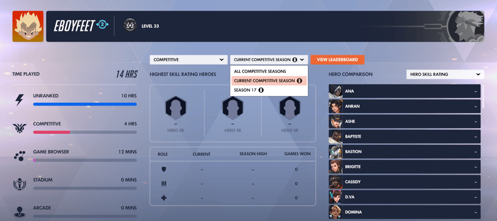Click the Competitive winged emblem icon
Screen dimensions: 497x221
coord(19,128)
